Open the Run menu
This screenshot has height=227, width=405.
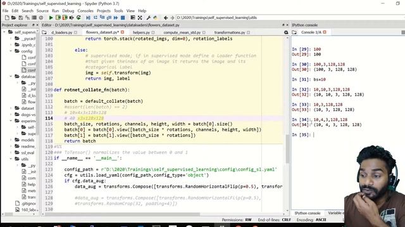tap(55, 11)
